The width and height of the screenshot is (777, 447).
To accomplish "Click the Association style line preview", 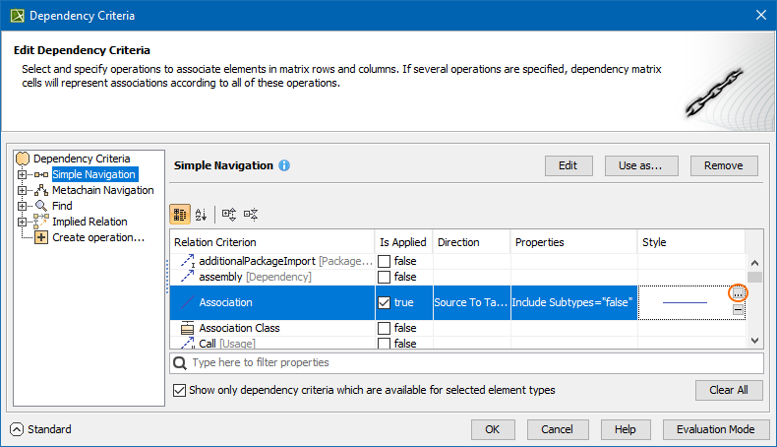I will pos(685,302).
